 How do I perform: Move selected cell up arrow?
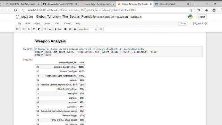45,29
